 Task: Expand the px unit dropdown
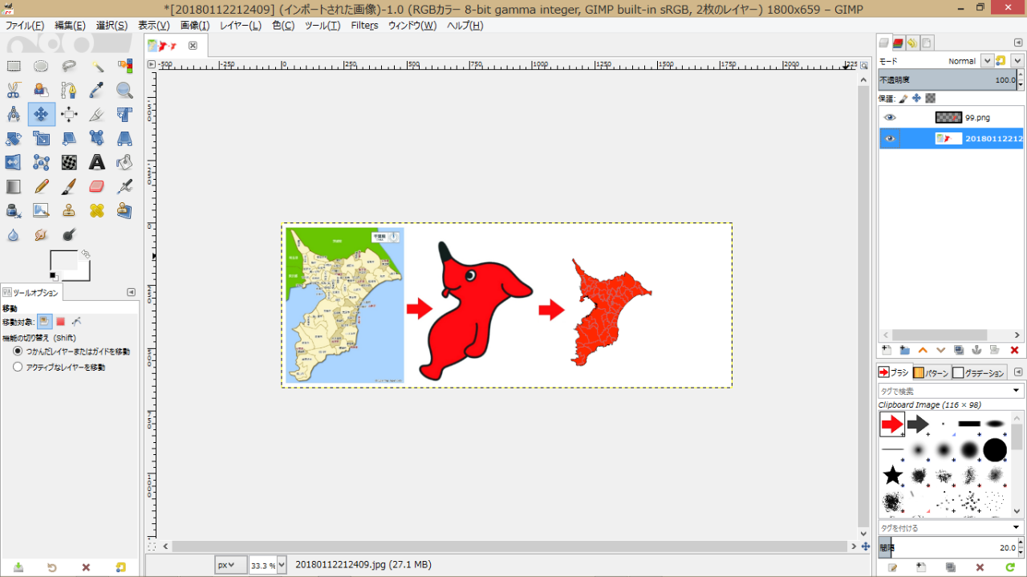point(231,565)
